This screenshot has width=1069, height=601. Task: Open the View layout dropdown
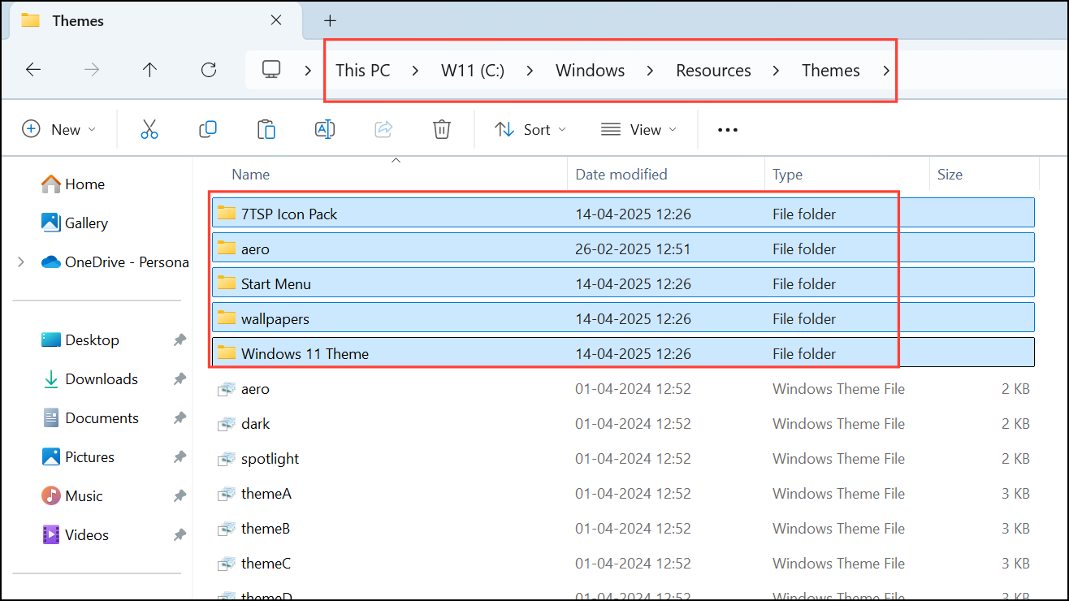(638, 129)
